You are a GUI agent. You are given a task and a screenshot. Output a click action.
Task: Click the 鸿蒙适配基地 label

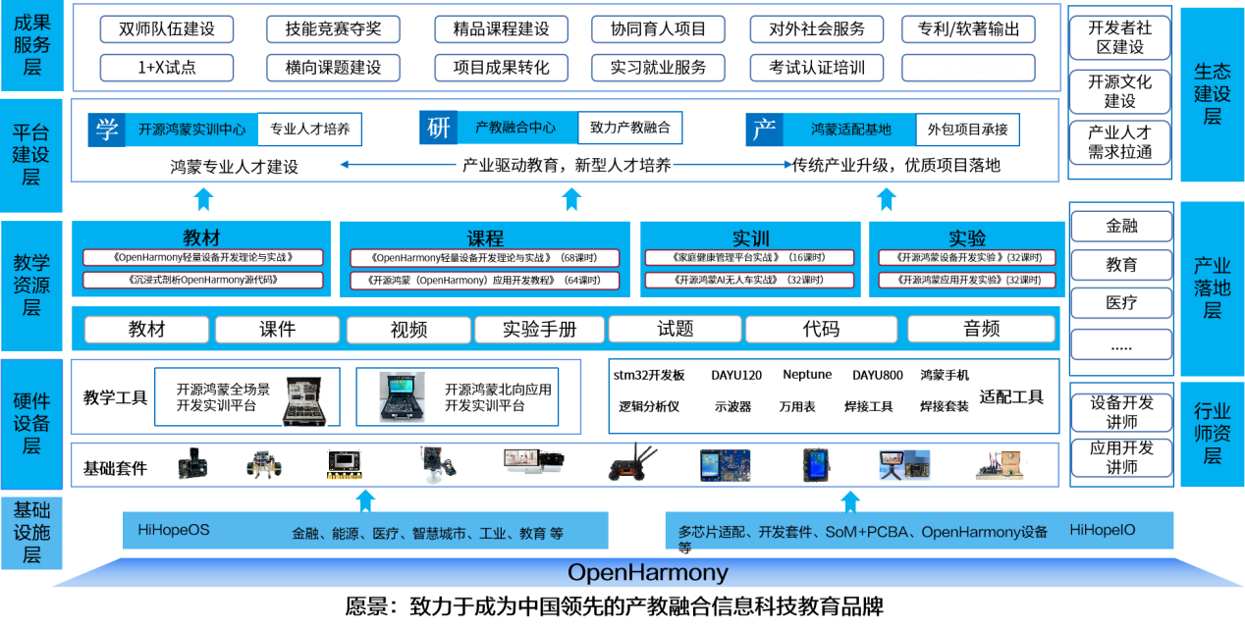click(x=850, y=130)
